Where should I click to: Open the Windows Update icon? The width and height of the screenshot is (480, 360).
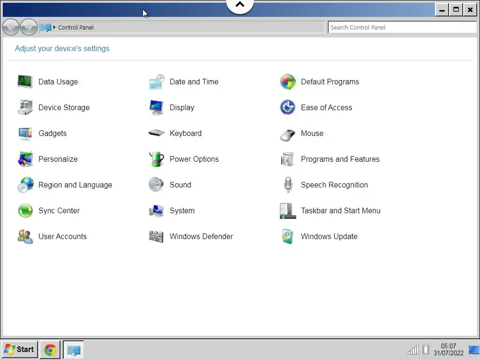tap(288, 237)
